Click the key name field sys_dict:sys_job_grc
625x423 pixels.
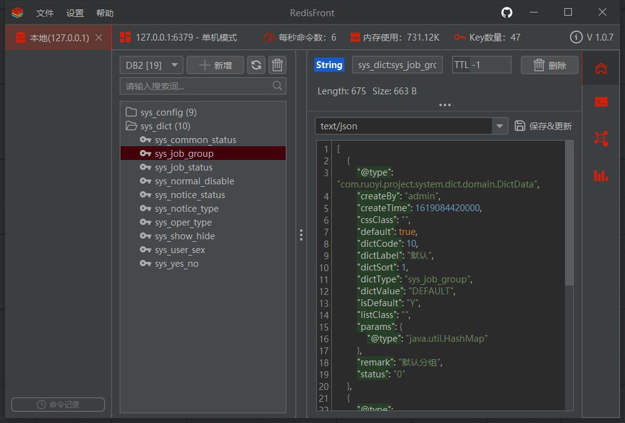(397, 65)
